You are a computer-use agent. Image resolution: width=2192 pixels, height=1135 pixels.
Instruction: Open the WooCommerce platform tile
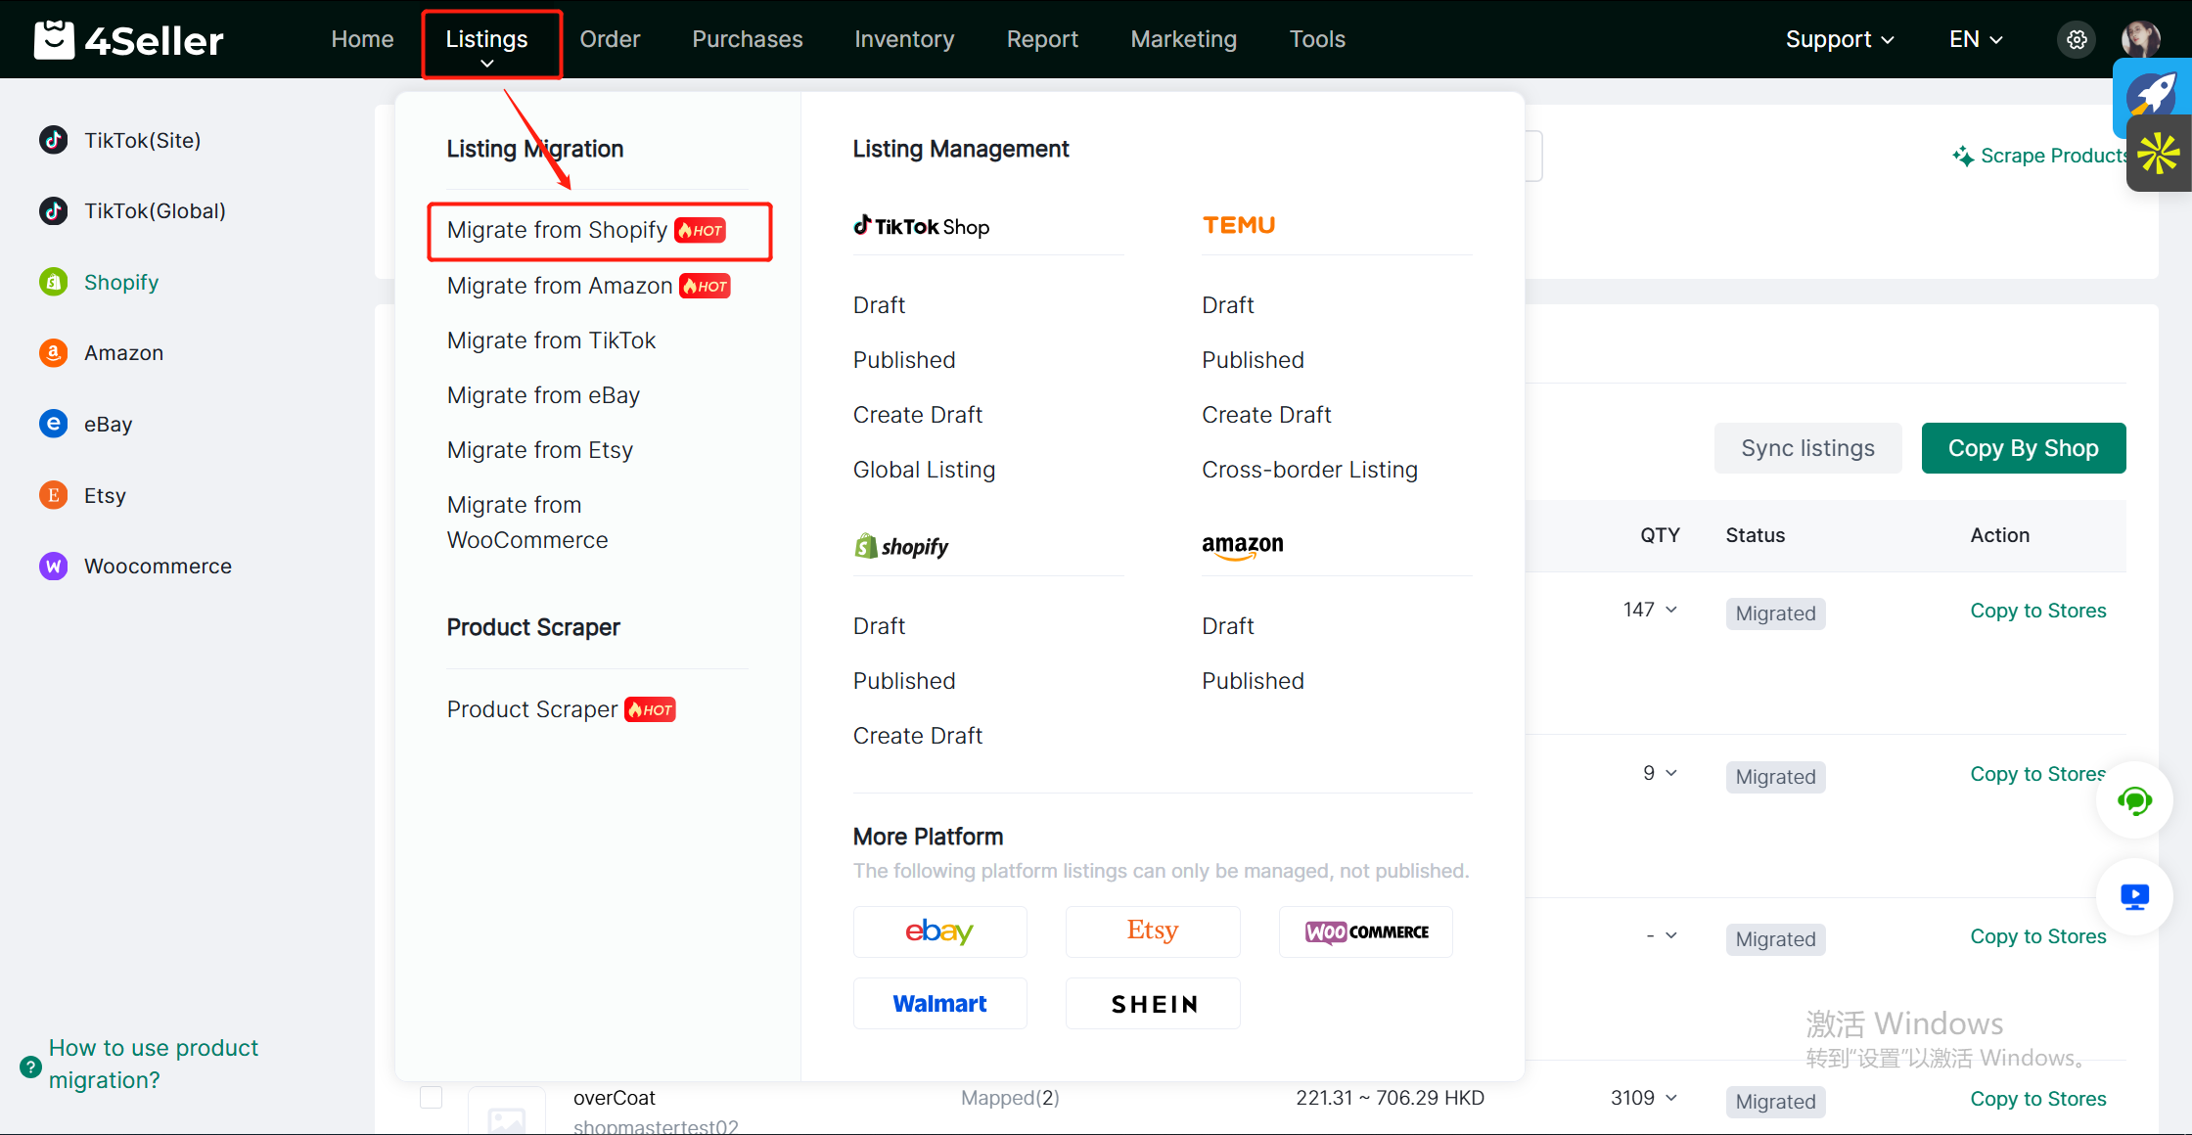tap(1366, 931)
